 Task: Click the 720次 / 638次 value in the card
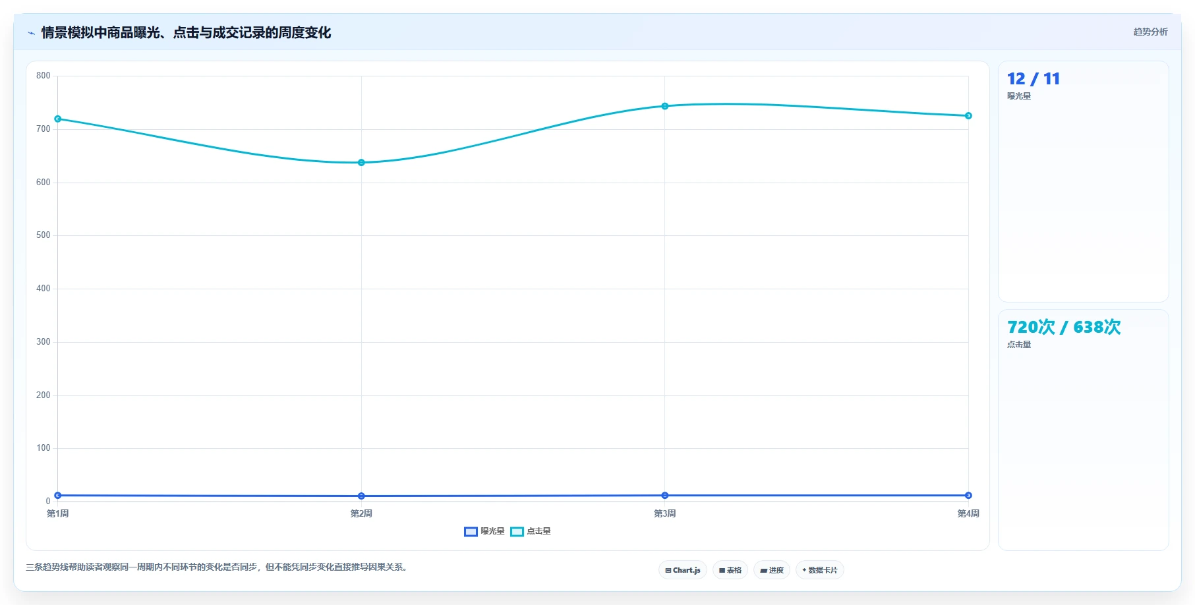coord(1064,328)
